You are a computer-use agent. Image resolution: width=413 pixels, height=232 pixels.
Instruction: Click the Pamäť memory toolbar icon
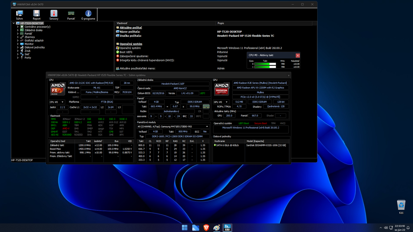point(71,13)
